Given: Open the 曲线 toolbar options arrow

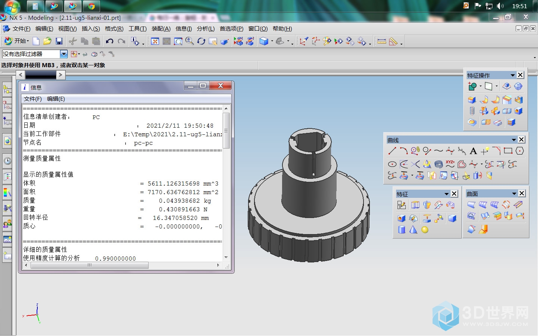Looking at the screenshot, I should tap(514, 140).
